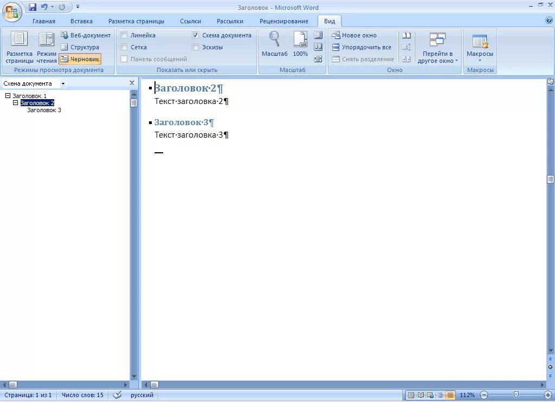This screenshot has height=402, width=555.
Task: Switch to Режим чтения view
Action: 47,48
